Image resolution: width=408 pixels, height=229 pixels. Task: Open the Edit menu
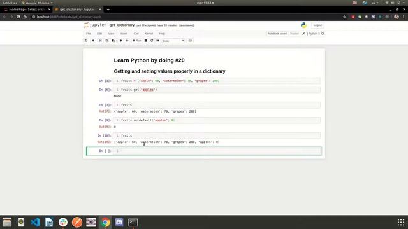tap(99, 34)
